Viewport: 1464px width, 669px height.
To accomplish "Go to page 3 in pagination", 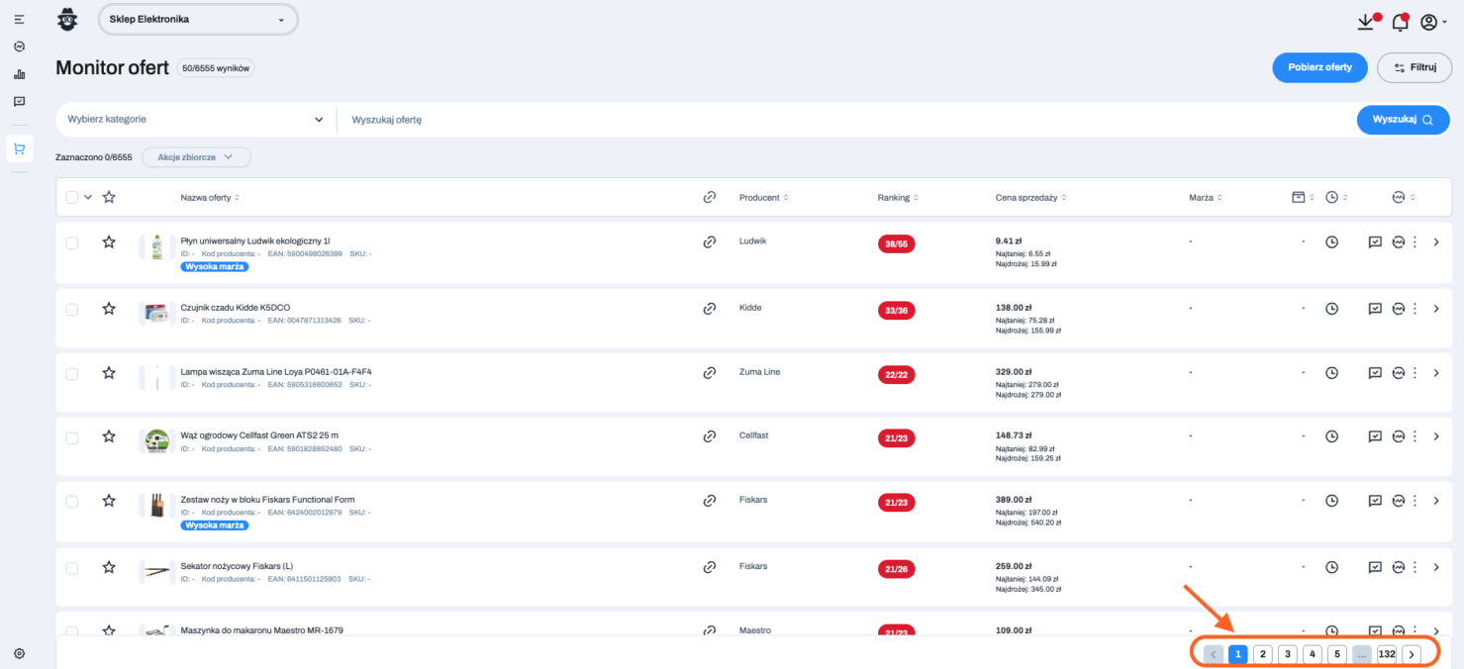I will pos(1287,654).
